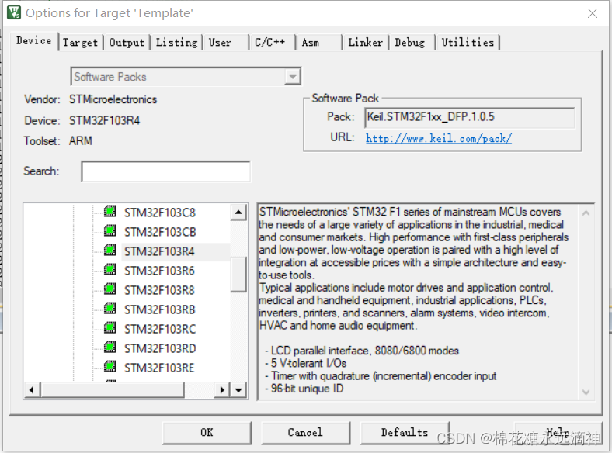612x453 pixels.
Task: Click the chip icon beside STM32F103RD
Action: coord(110,348)
